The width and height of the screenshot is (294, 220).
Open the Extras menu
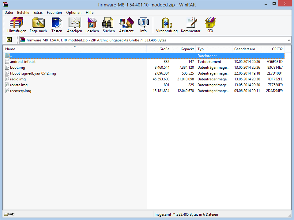38,12
